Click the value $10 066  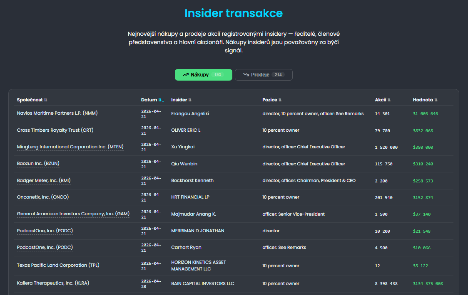[422, 248]
